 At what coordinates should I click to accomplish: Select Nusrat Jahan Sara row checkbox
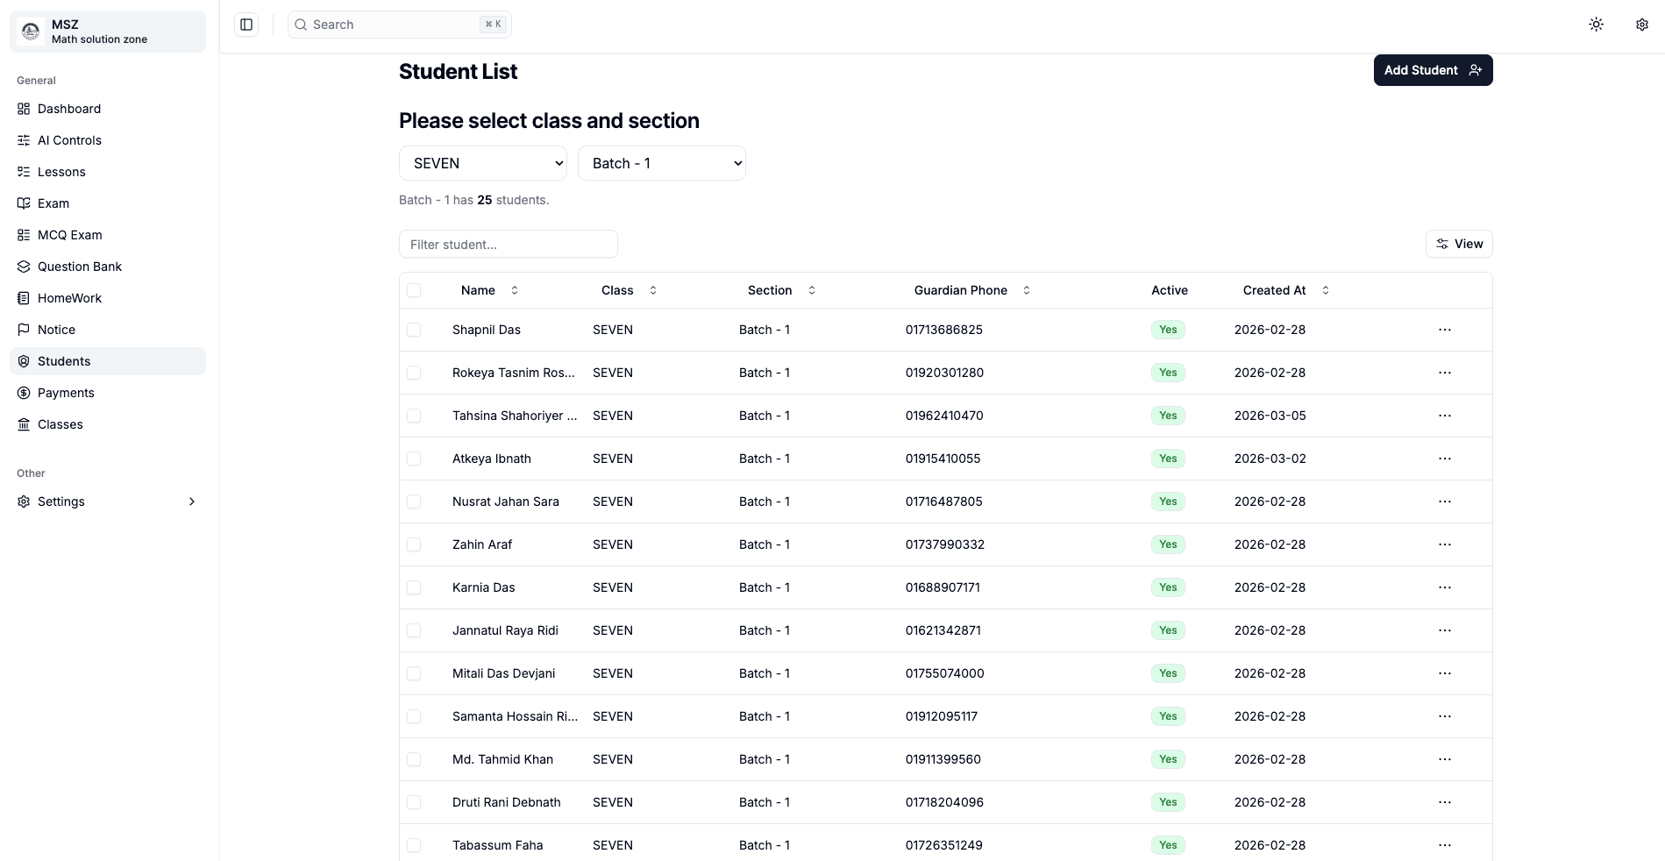[414, 502]
